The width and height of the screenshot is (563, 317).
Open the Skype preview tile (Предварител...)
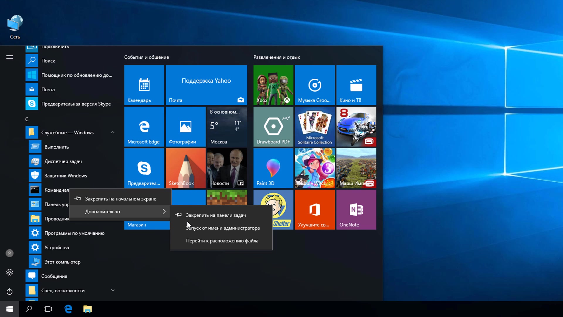click(x=144, y=168)
